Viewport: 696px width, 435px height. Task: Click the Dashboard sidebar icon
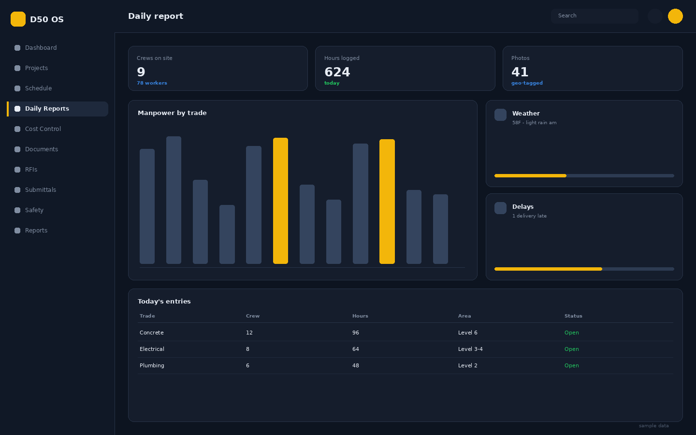[x=17, y=48]
